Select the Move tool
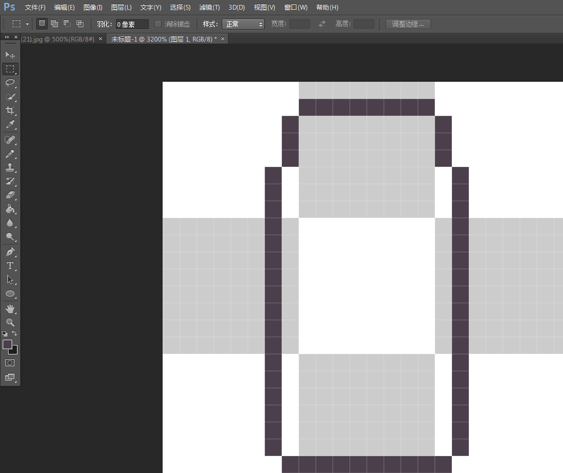Viewport: 563px width, 473px height. click(x=10, y=55)
